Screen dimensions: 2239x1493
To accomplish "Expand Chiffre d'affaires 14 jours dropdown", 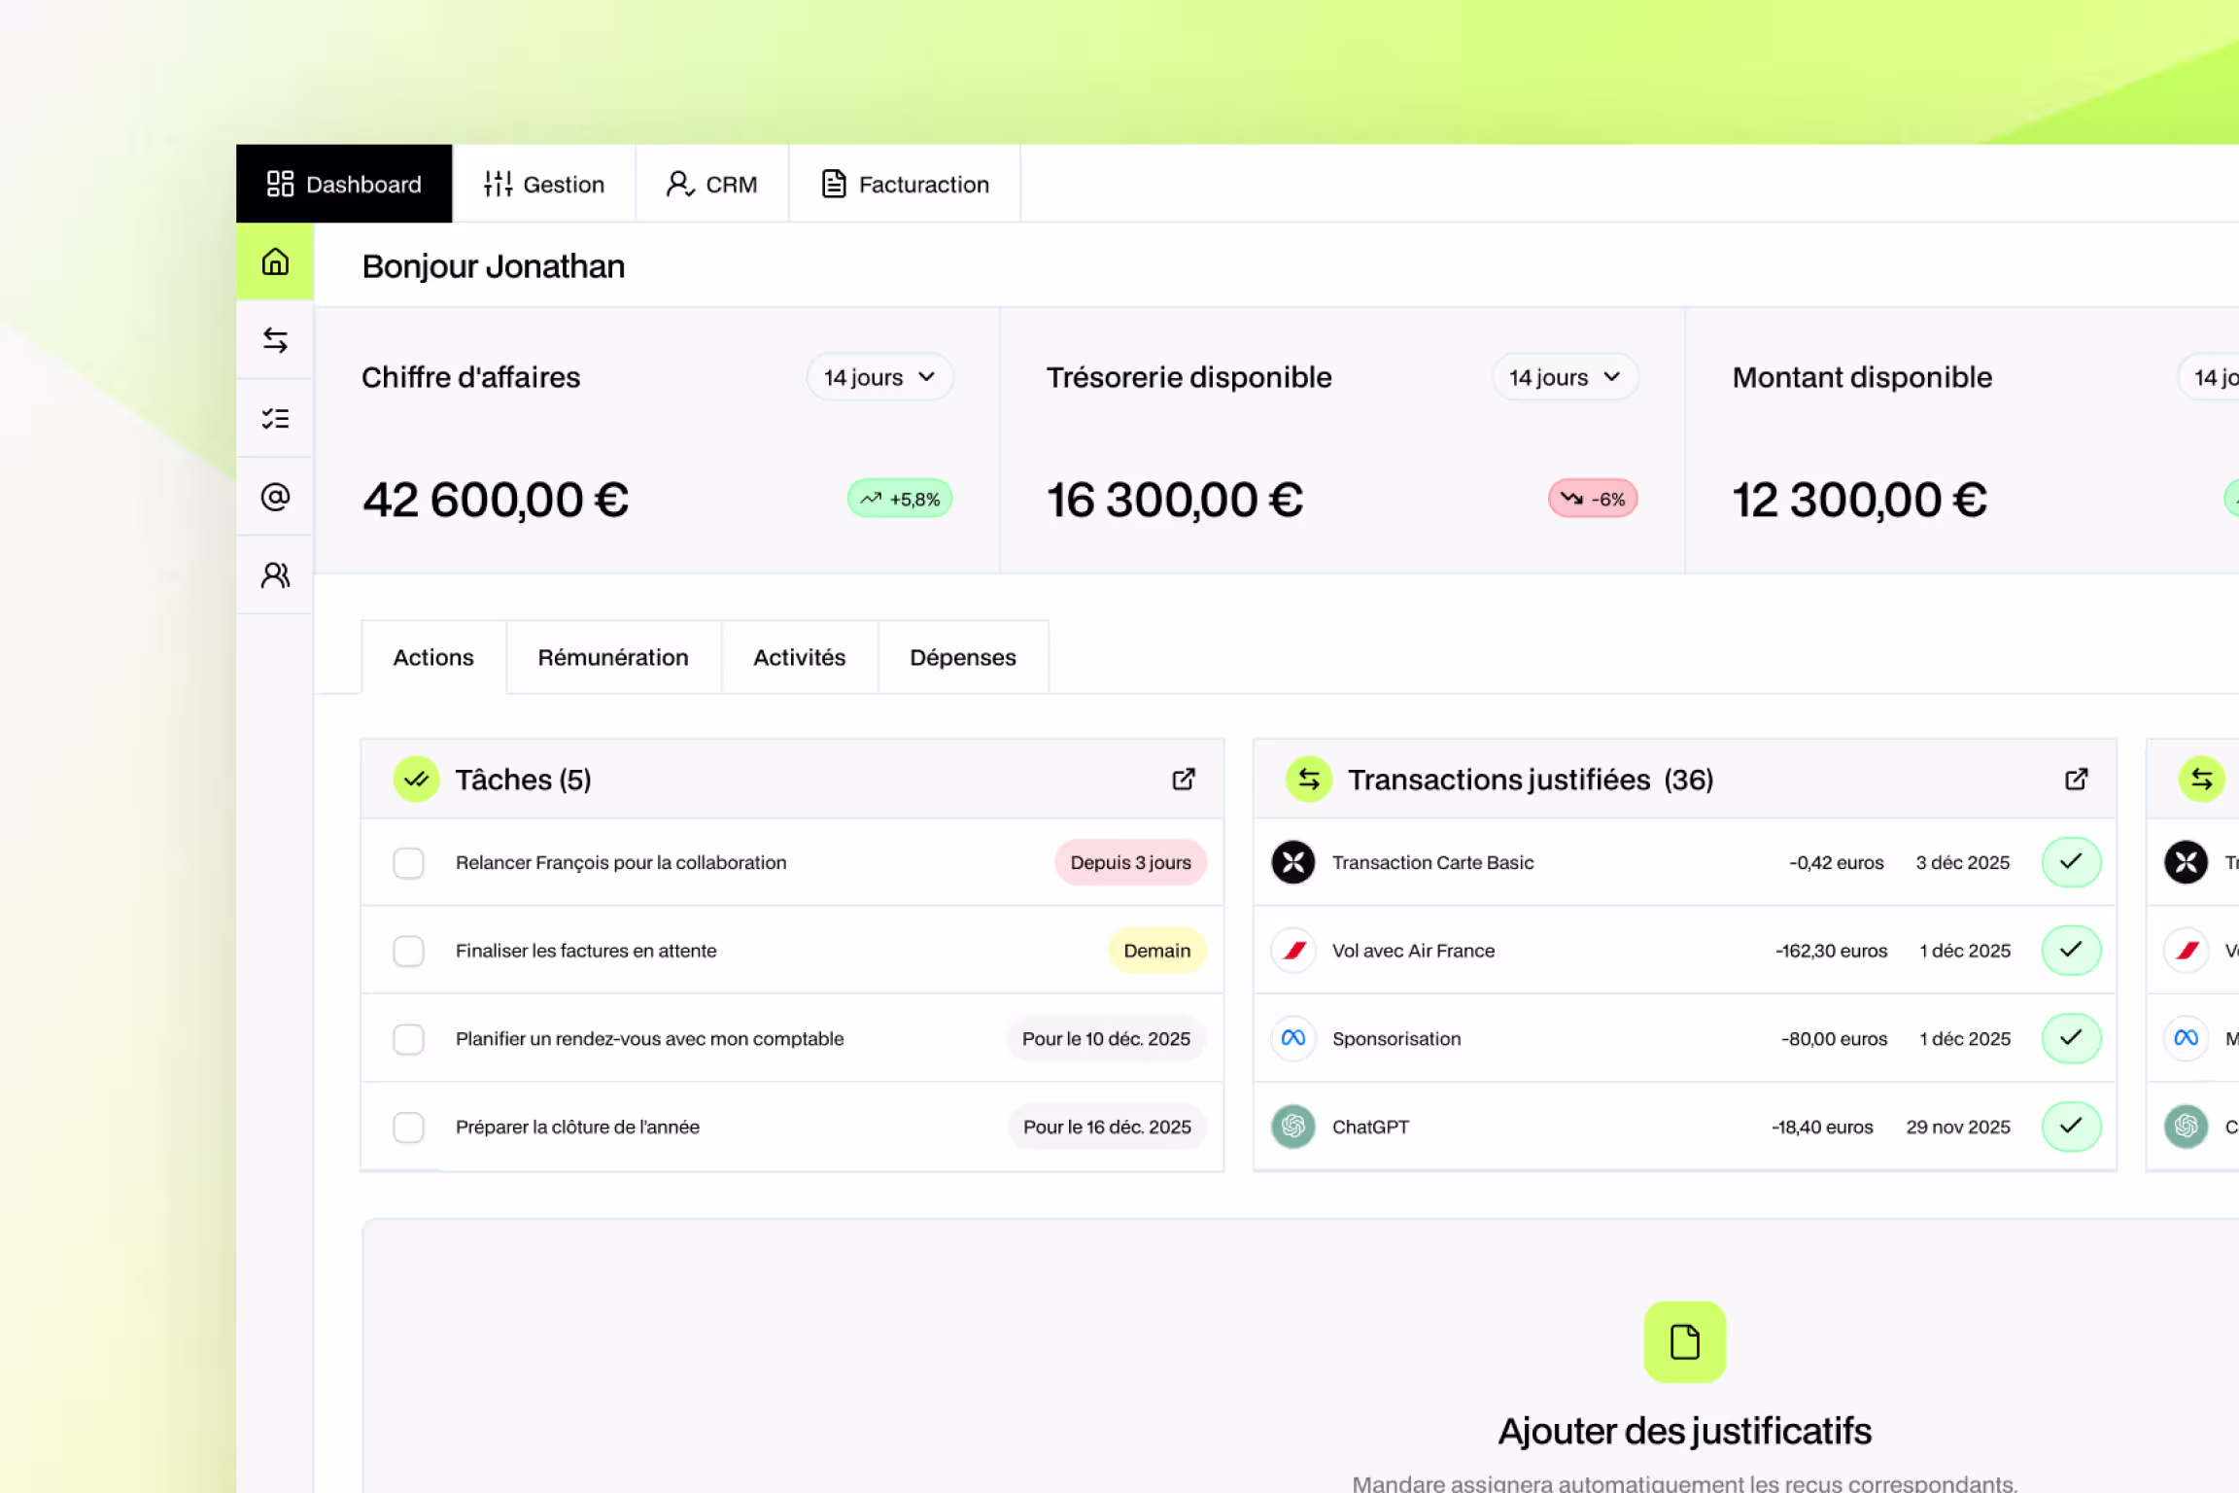I will 879,377.
